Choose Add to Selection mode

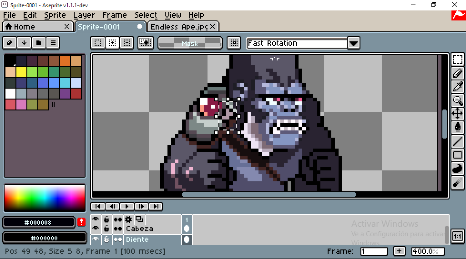pyautogui.click(x=112, y=43)
